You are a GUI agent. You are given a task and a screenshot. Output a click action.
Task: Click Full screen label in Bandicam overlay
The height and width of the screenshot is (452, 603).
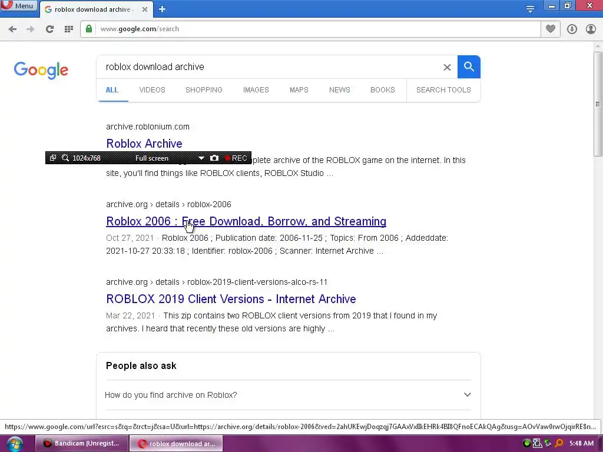coord(152,158)
